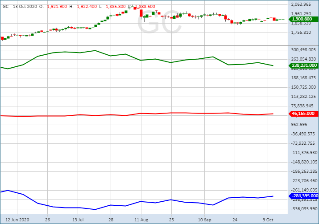Click the large red candlestick at 11 Aug

[141, 13]
